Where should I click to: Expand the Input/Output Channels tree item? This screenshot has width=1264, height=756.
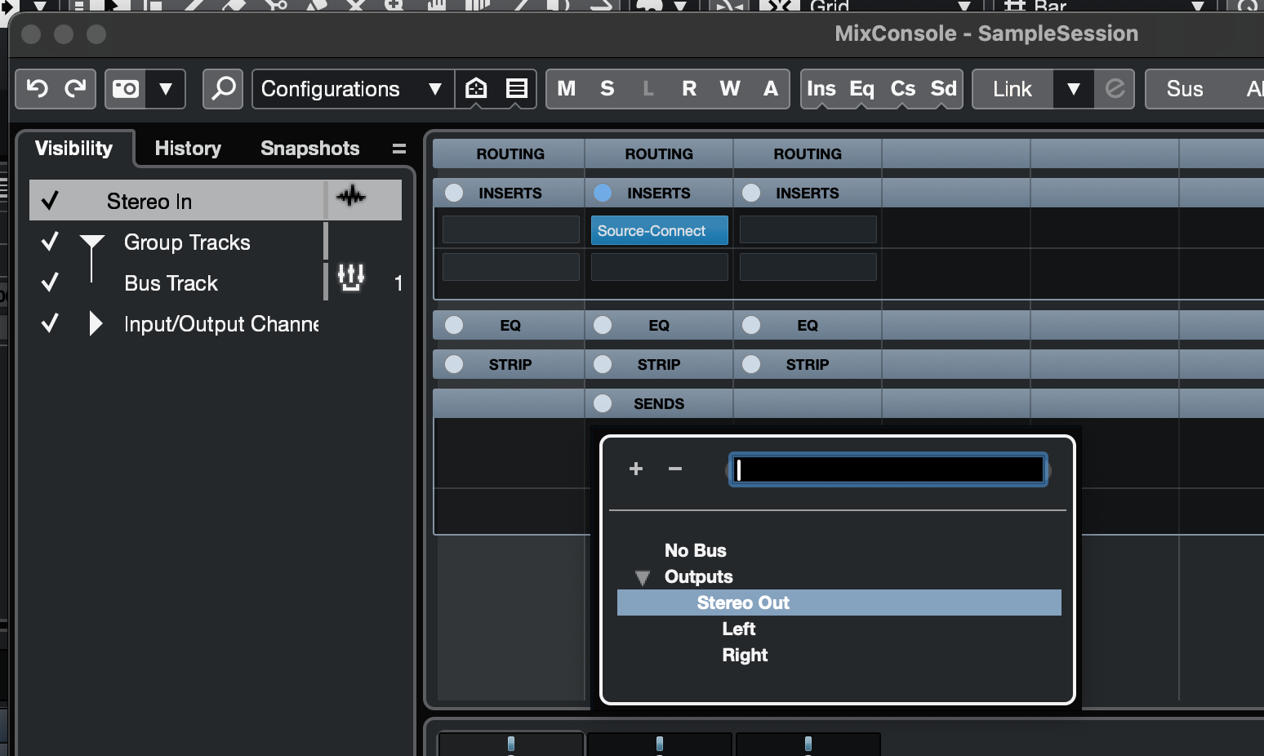pos(96,324)
